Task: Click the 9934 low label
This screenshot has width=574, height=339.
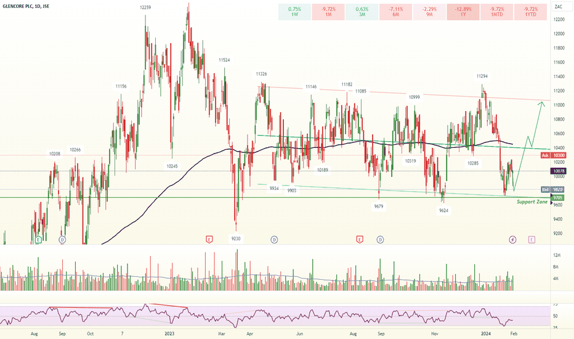Action: 274,189
